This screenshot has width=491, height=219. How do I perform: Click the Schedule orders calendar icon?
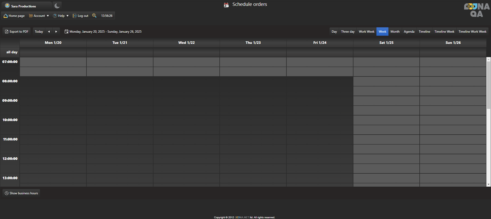point(226,5)
